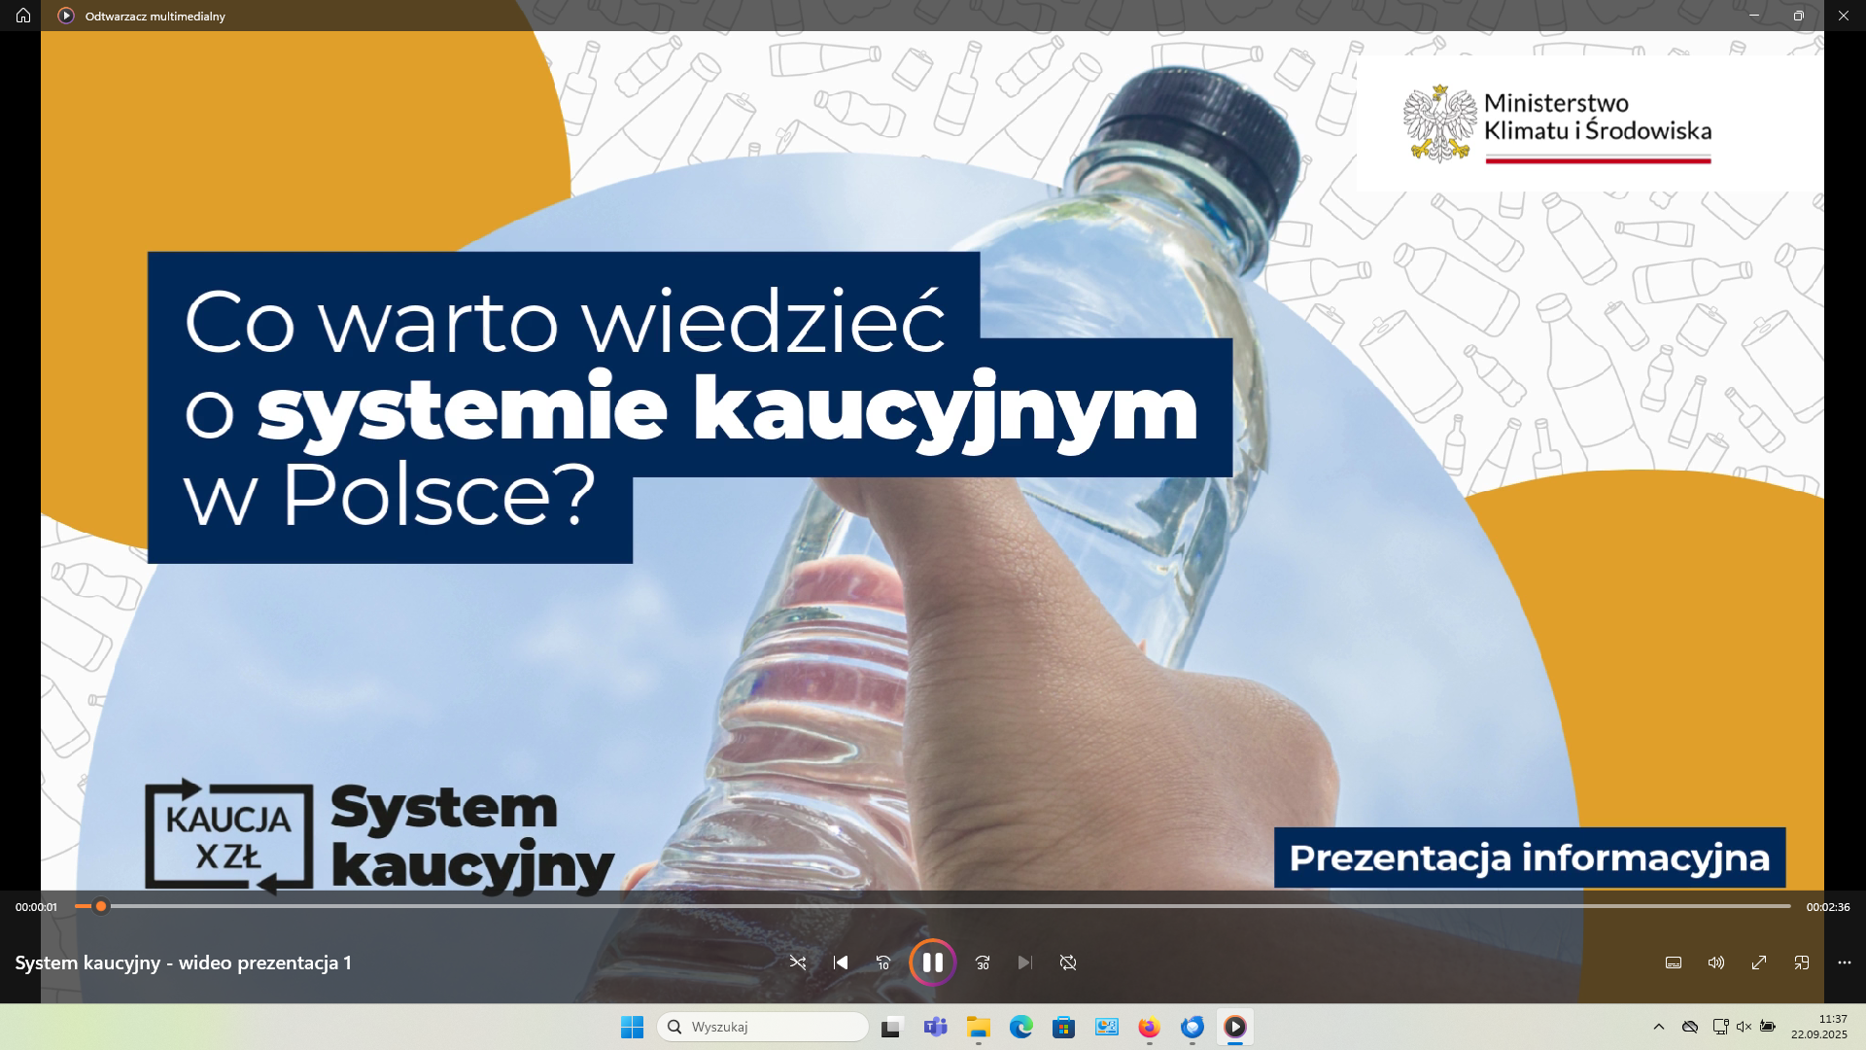Screen dimensions: 1866x1050
Task: Enter full screen mode
Action: [1759, 962]
